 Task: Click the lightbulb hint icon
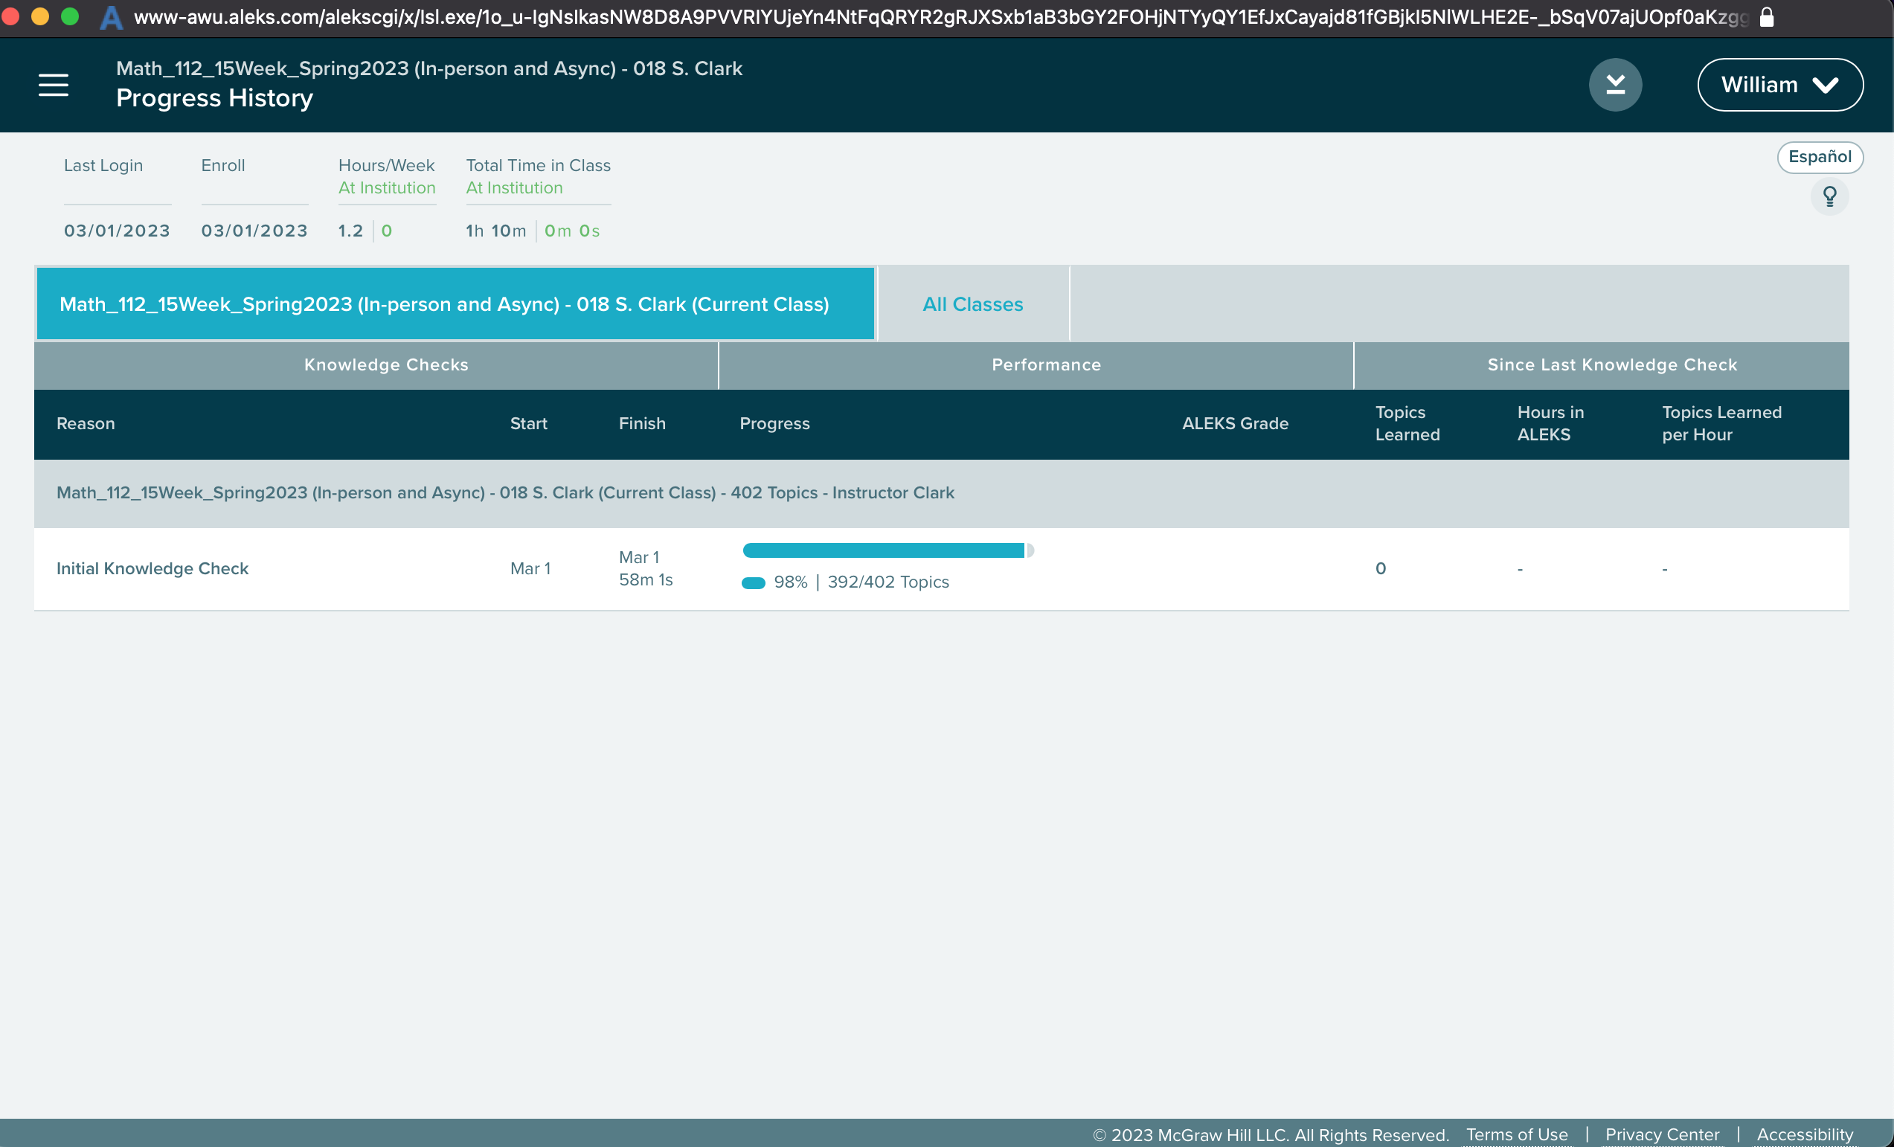coord(1829,197)
